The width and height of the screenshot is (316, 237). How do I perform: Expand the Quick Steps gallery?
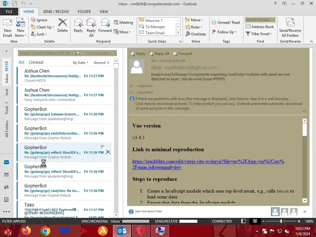[178, 33]
